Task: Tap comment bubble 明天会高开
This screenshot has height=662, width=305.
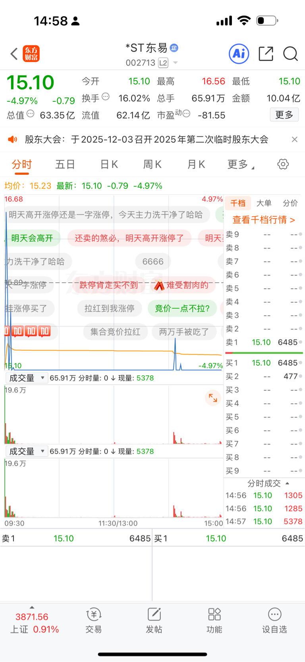Action: coord(32,238)
